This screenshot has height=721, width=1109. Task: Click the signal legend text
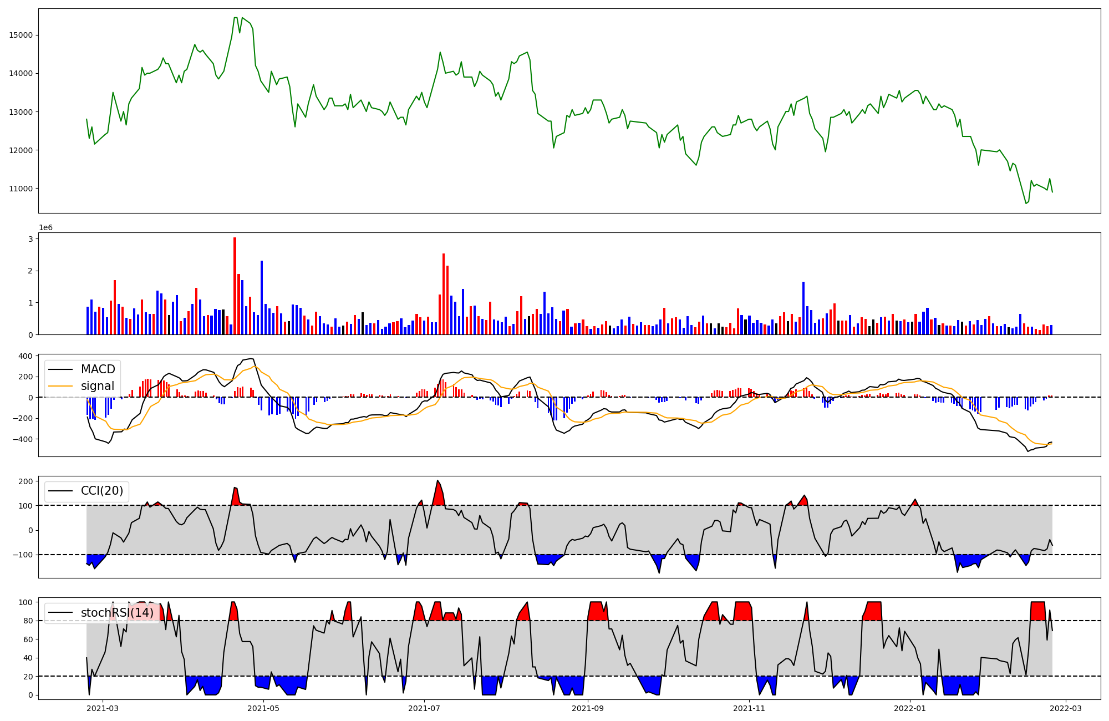[x=98, y=386]
